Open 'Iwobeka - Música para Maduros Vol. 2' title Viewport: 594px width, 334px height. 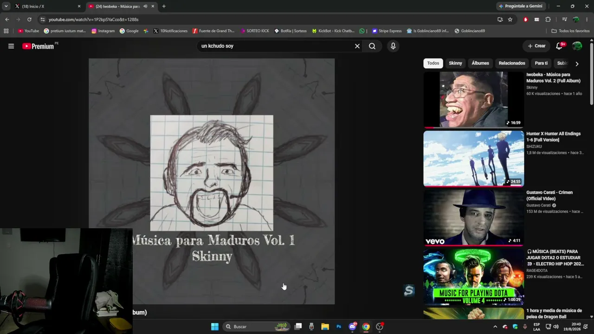point(553,77)
